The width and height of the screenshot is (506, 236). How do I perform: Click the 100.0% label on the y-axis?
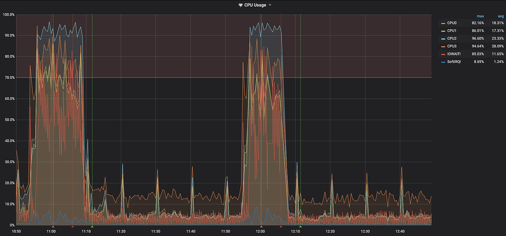[x=8, y=14]
